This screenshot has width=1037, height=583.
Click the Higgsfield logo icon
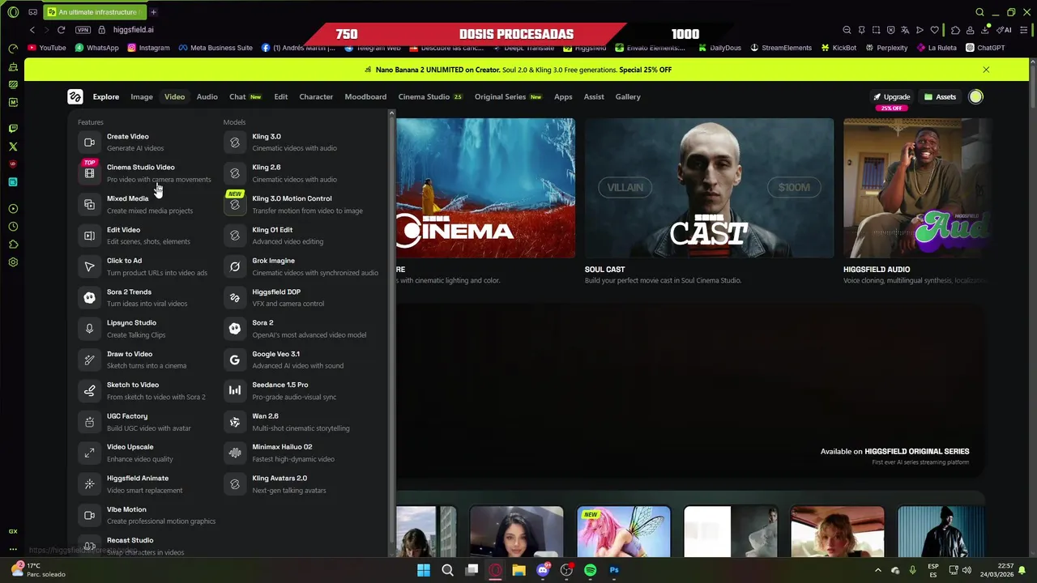coord(75,96)
